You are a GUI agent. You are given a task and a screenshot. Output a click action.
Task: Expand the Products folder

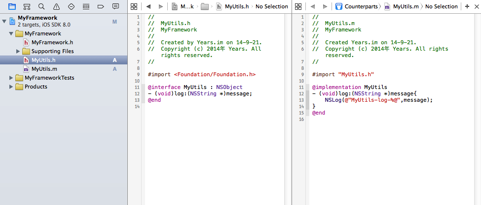pyautogui.click(x=11, y=87)
